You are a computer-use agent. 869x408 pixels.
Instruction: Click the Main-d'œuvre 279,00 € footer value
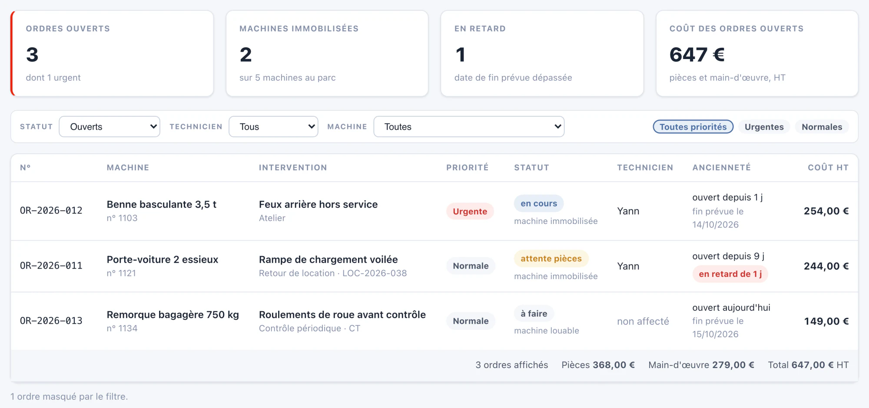(x=701, y=365)
